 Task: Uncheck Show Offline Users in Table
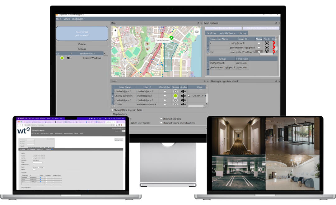[x=113, y=110]
